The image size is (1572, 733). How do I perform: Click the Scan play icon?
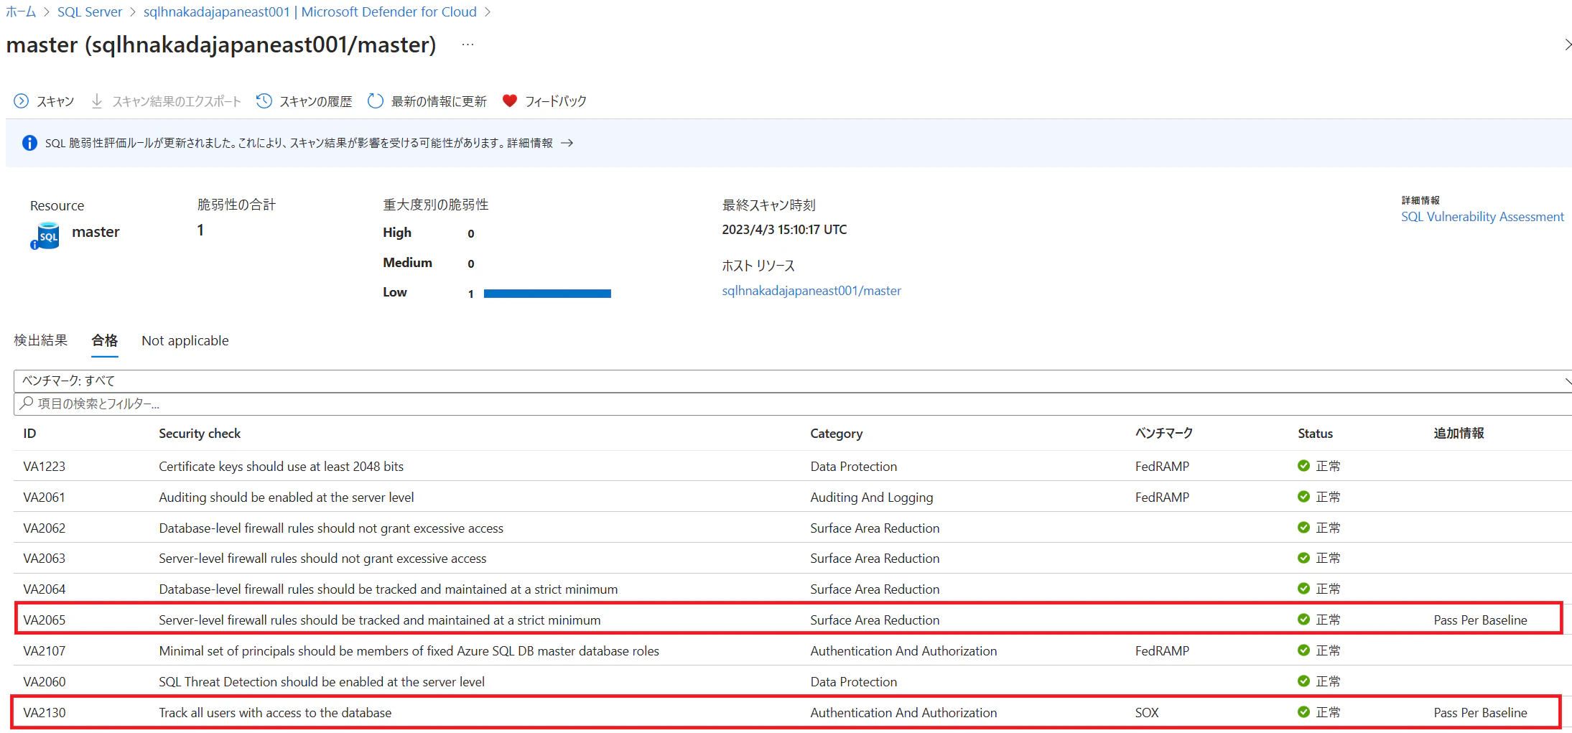(22, 101)
